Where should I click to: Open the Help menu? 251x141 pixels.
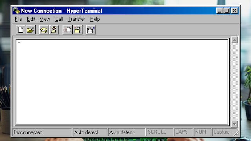tap(95, 19)
